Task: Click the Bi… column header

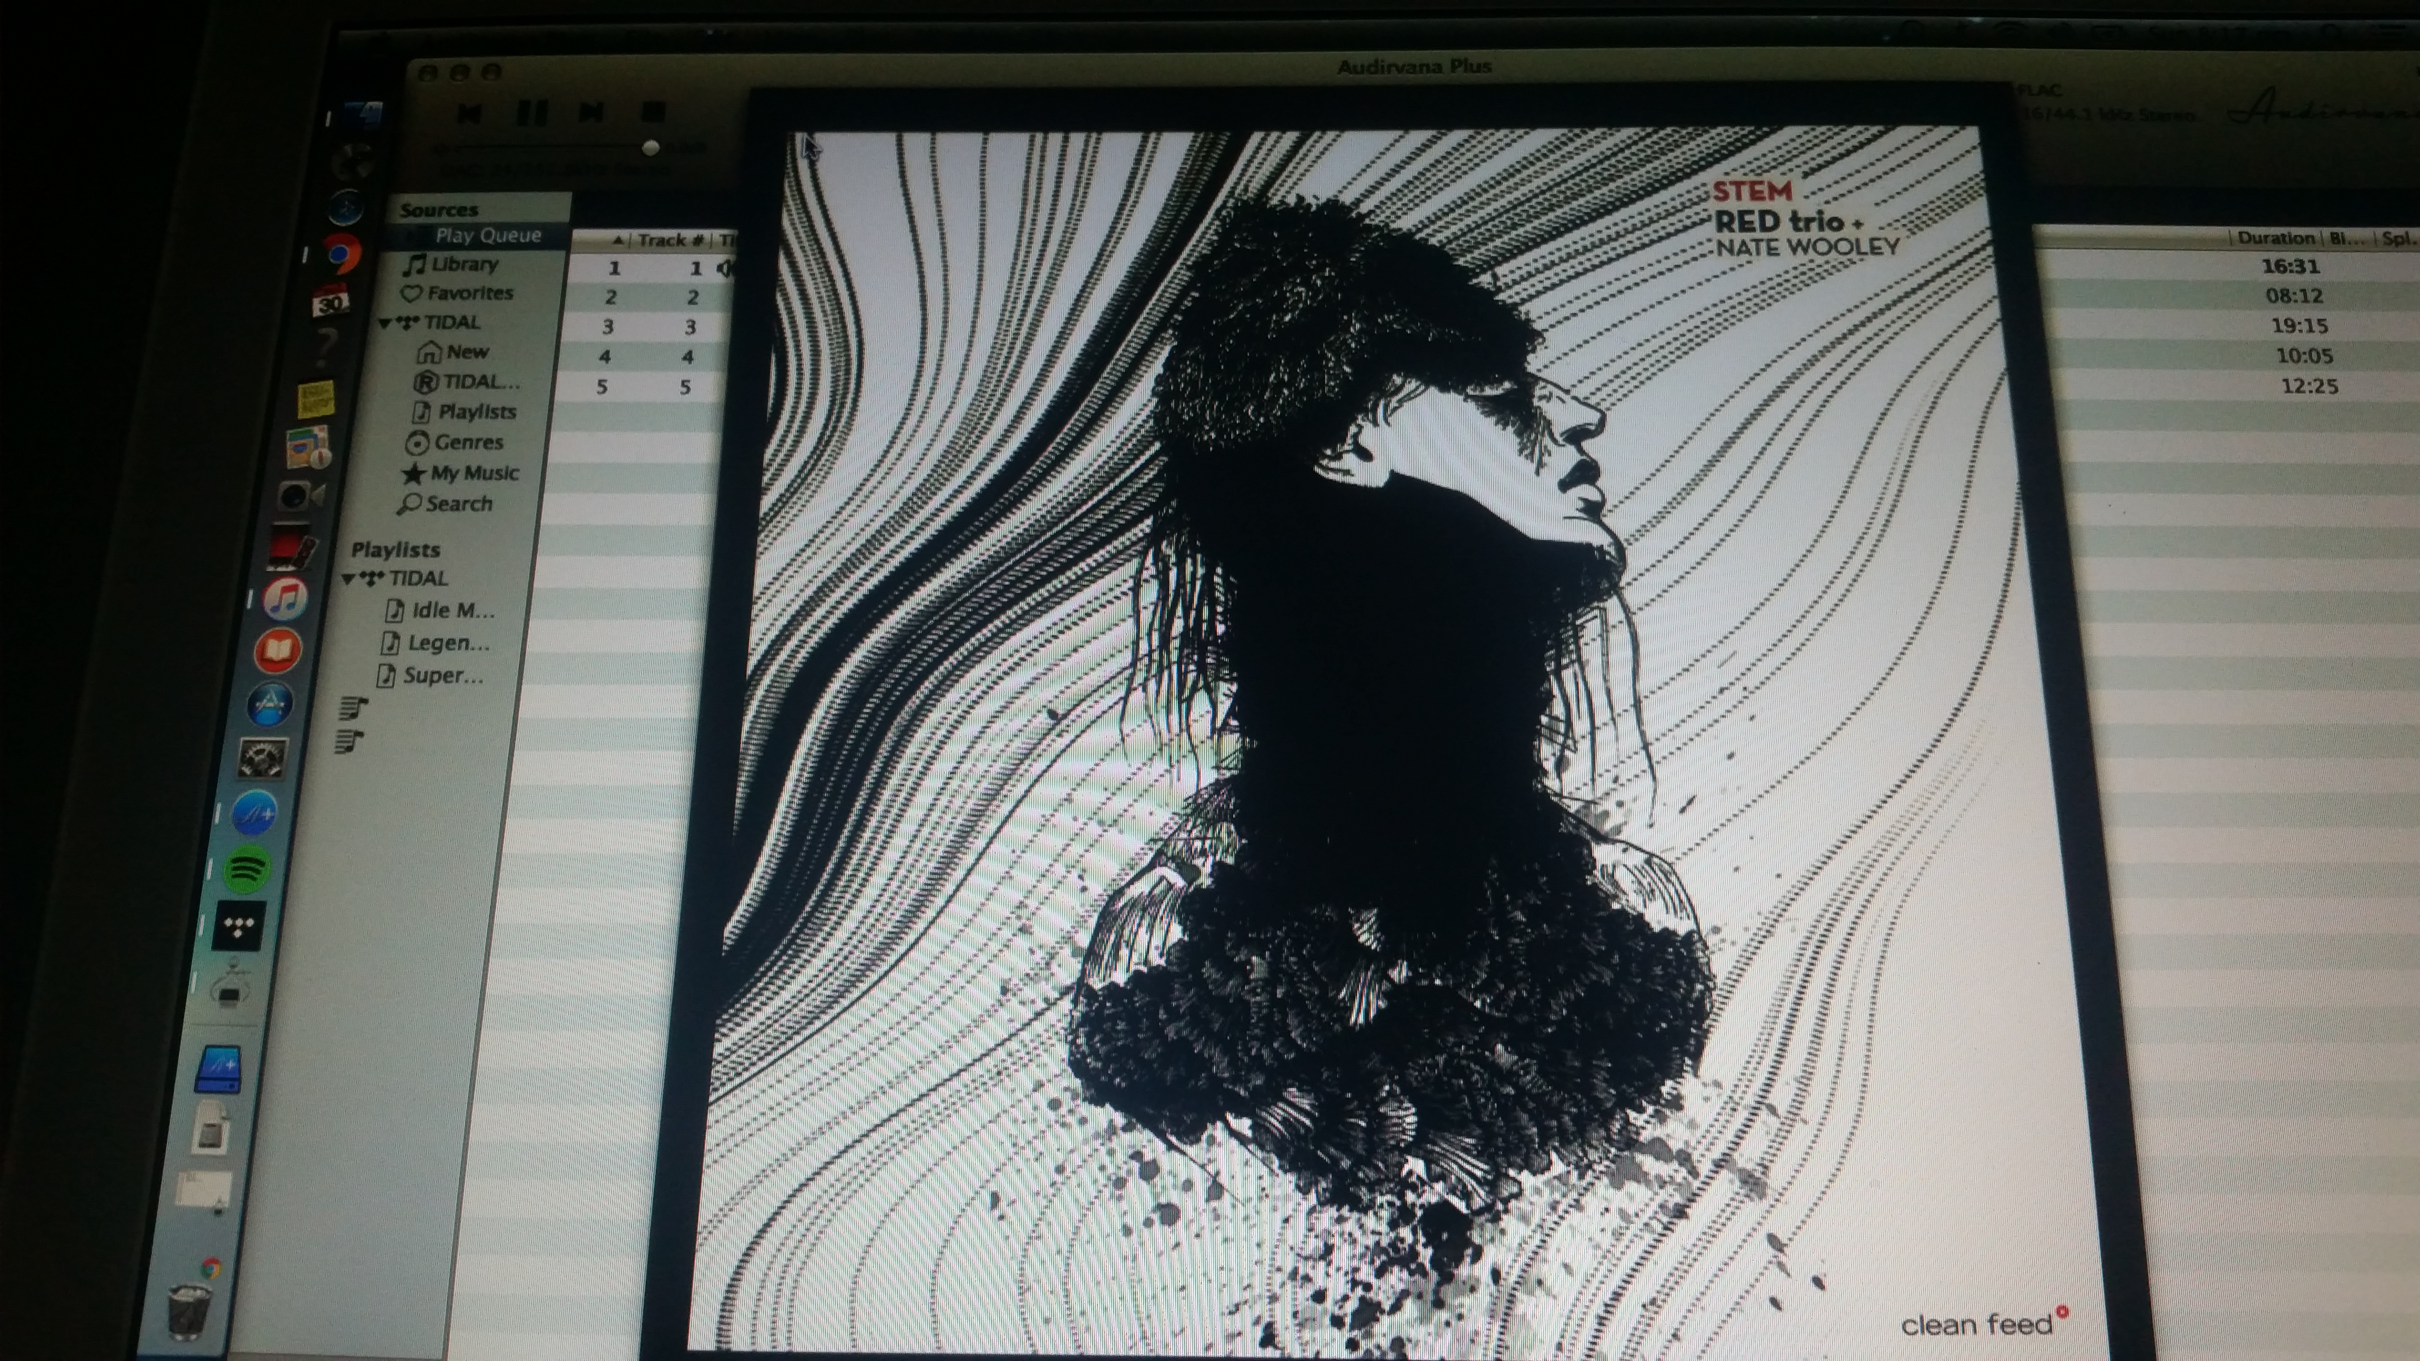Action: (2347, 239)
